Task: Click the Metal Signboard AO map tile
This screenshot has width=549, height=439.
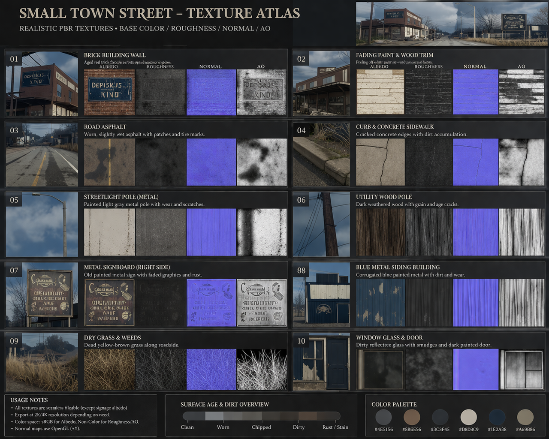Action: coord(262,303)
